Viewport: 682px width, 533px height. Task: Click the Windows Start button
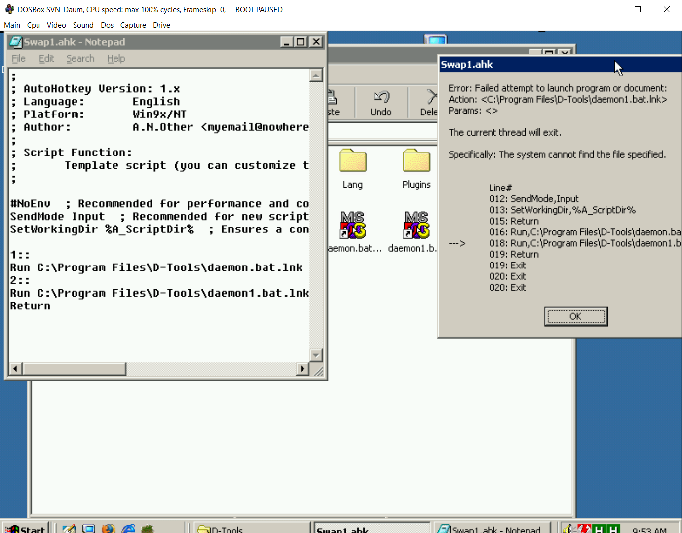pyautogui.click(x=27, y=529)
